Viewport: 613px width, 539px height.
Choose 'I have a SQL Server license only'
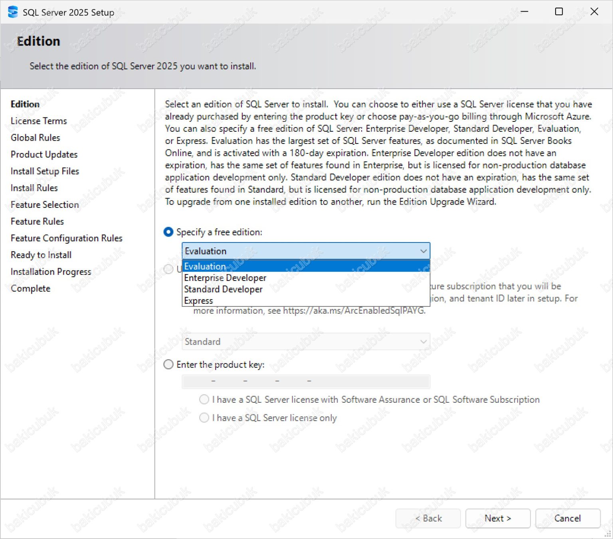[204, 418]
